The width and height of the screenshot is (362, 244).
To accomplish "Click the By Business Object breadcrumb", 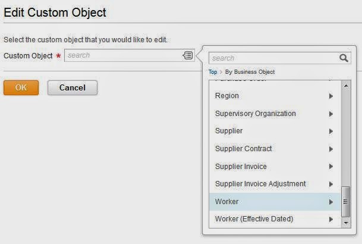I will tap(250, 72).
